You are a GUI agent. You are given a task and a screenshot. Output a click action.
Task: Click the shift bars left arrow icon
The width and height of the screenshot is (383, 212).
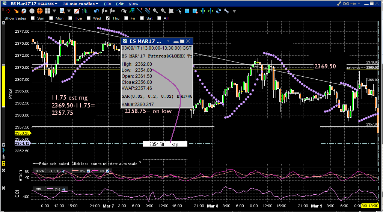tap(104, 11)
